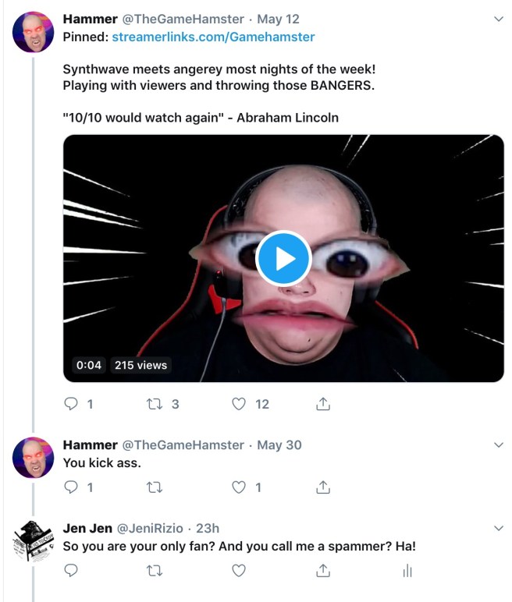This screenshot has width=512, height=602.
Task: Like the "You kick ass." tweet
Action: [240, 487]
